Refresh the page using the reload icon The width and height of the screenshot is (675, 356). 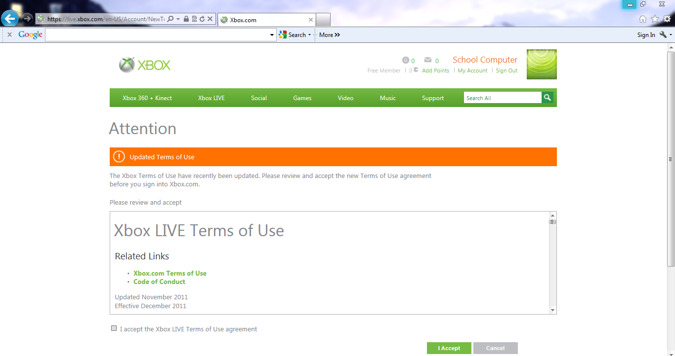pyautogui.click(x=202, y=19)
